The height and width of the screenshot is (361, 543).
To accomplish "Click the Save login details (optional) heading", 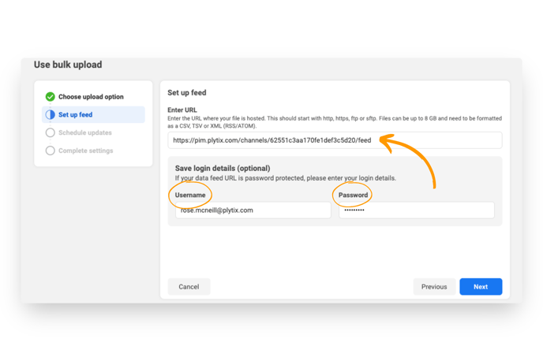I will 223,169.
